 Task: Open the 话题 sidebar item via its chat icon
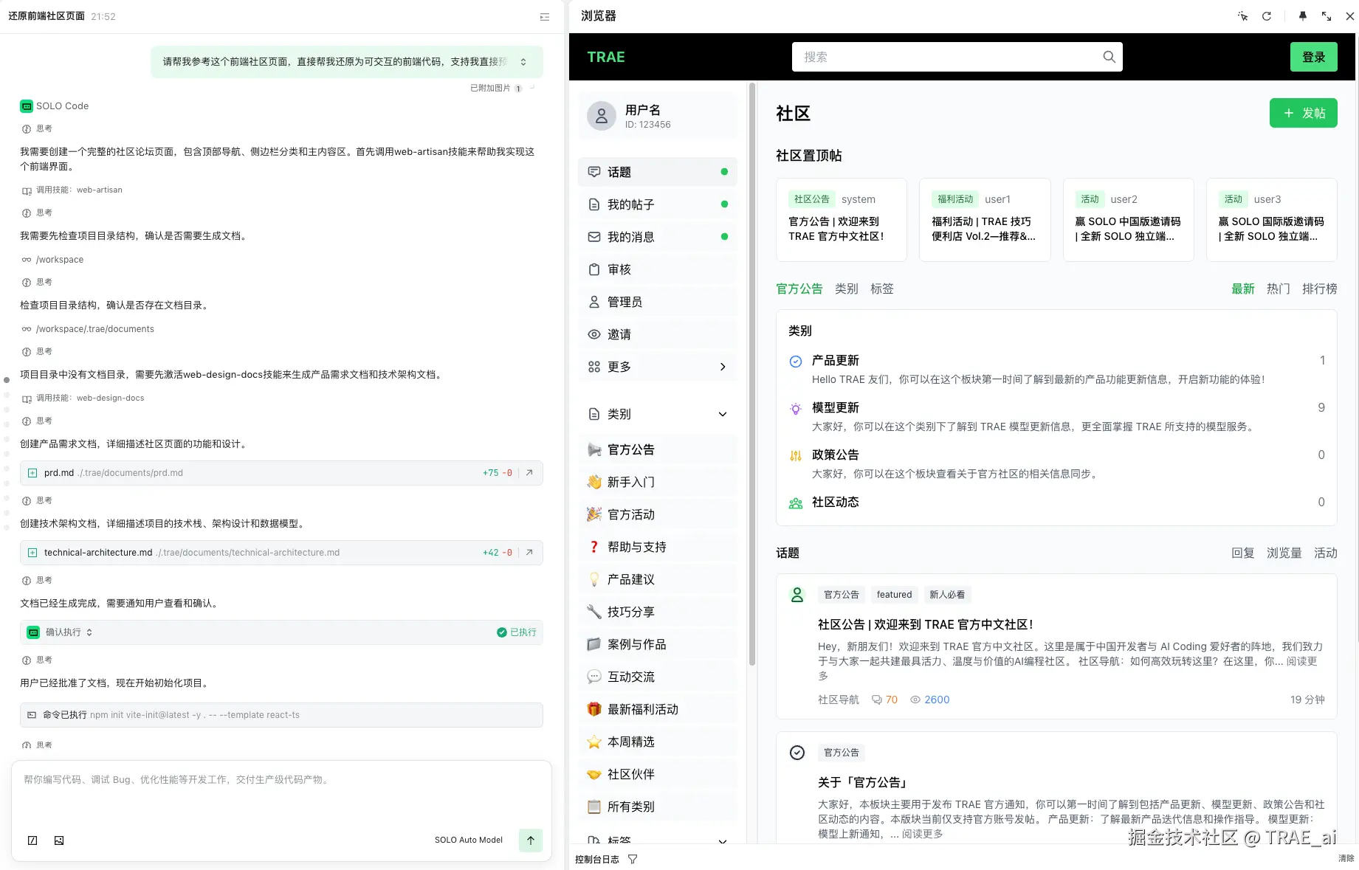coord(594,172)
